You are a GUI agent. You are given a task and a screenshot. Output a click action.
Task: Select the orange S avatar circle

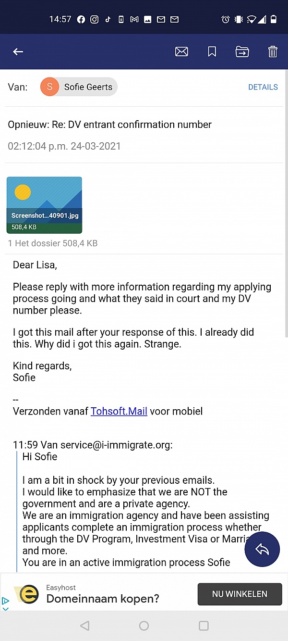point(50,87)
